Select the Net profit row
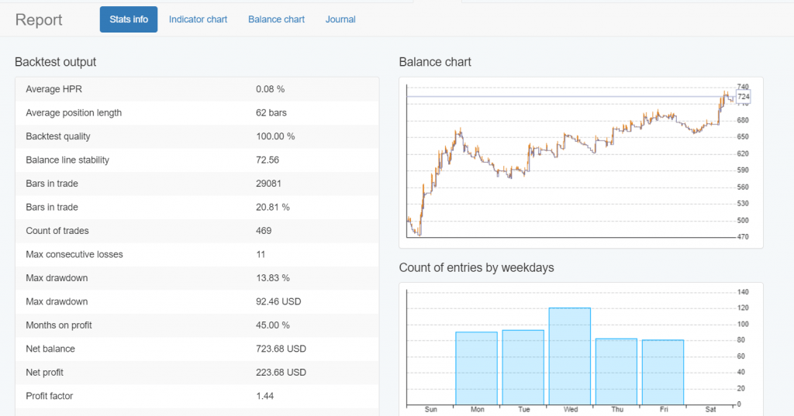 (197, 373)
